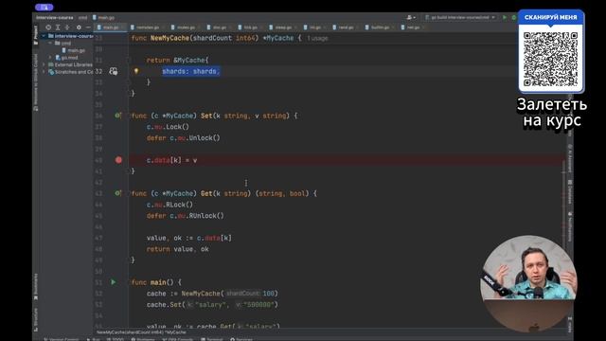Collapse interview-course project root node
This screenshot has height=341, width=606.
44,36
